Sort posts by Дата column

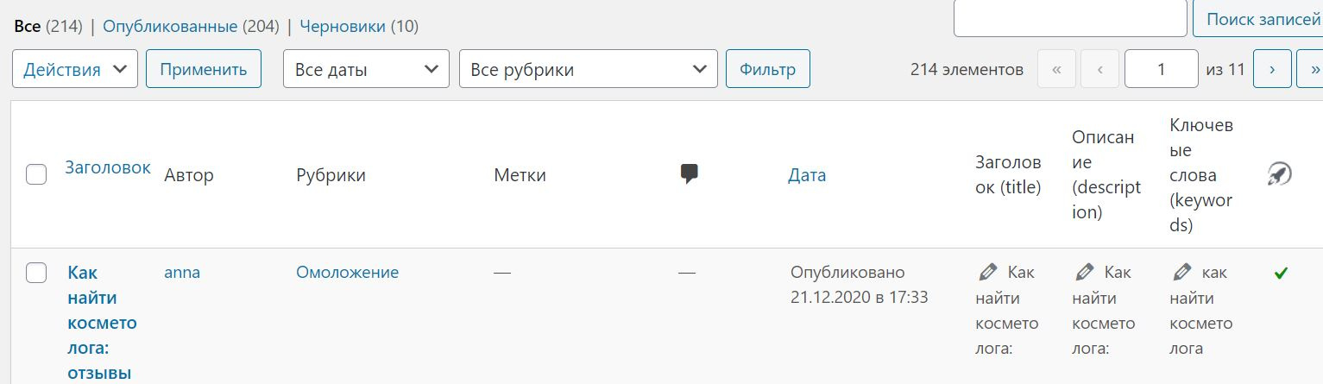click(x=807, y=175)
